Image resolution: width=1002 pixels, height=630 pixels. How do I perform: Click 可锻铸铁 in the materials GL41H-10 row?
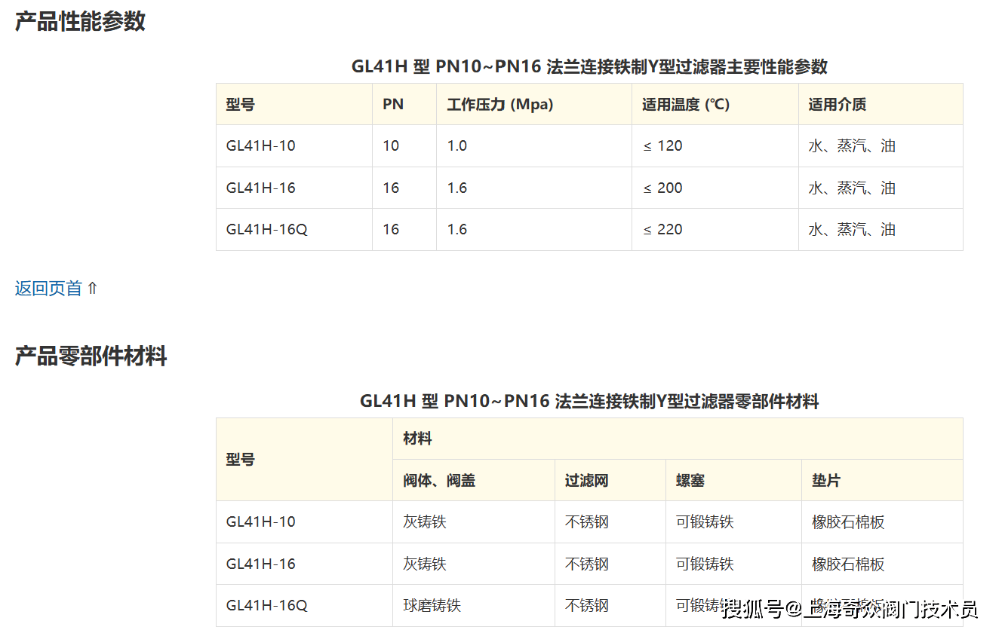(705, 521)
